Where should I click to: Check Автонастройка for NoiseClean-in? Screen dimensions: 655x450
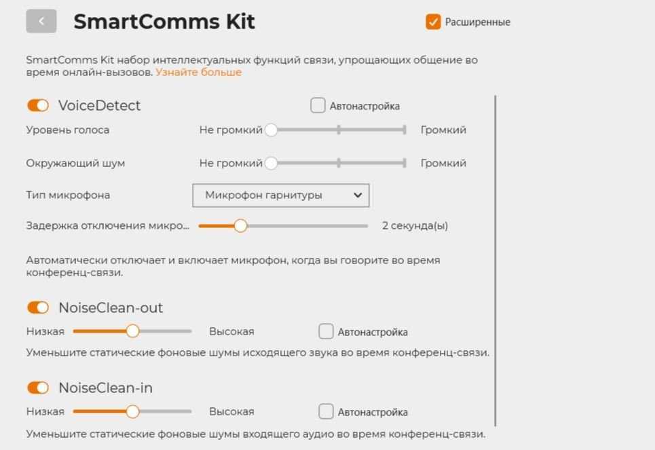pos(326,411)
